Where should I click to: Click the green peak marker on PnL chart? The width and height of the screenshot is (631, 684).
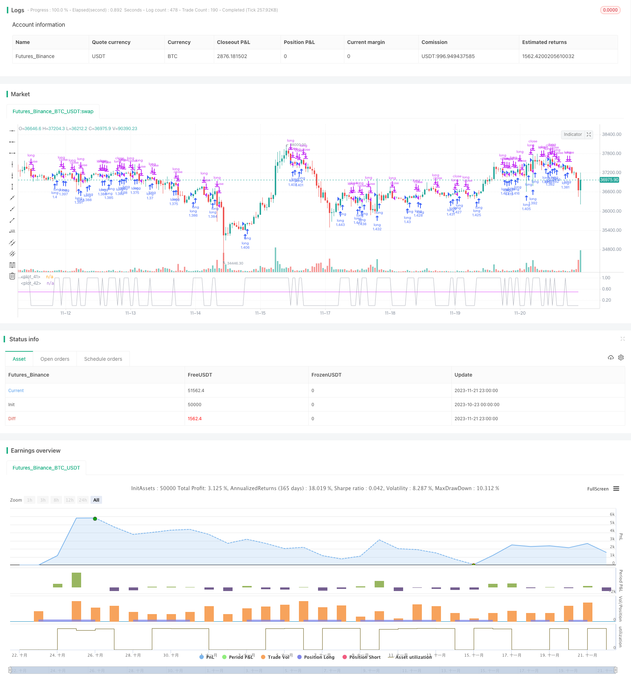95,519
